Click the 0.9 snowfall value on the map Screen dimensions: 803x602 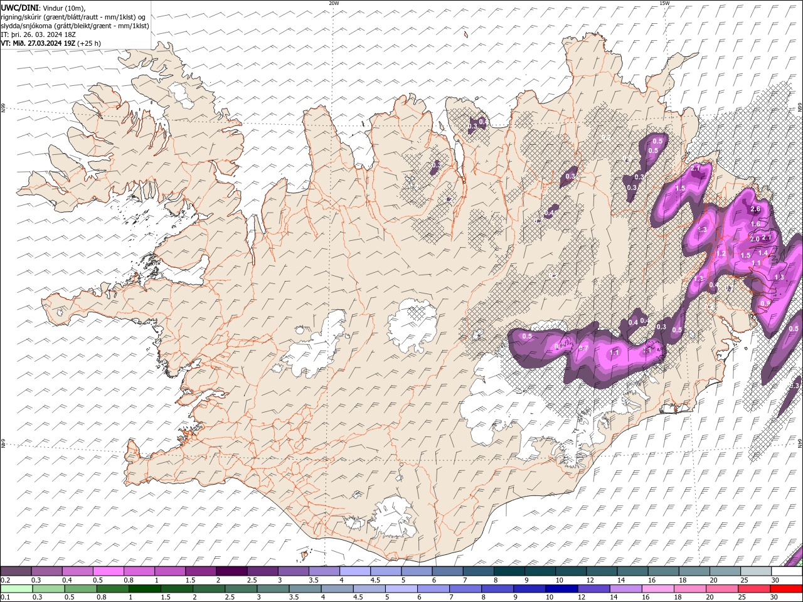(x=765, y=304)
